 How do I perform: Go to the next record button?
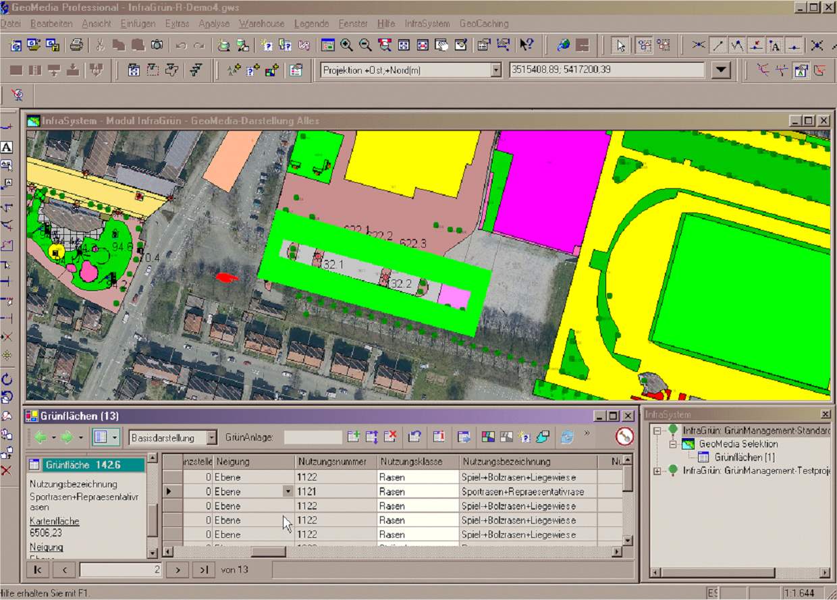(178, 570)
